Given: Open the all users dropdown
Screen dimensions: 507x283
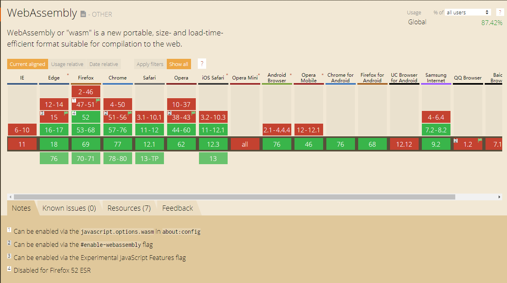Looking at the screenshot, I should tap(468, 12).
